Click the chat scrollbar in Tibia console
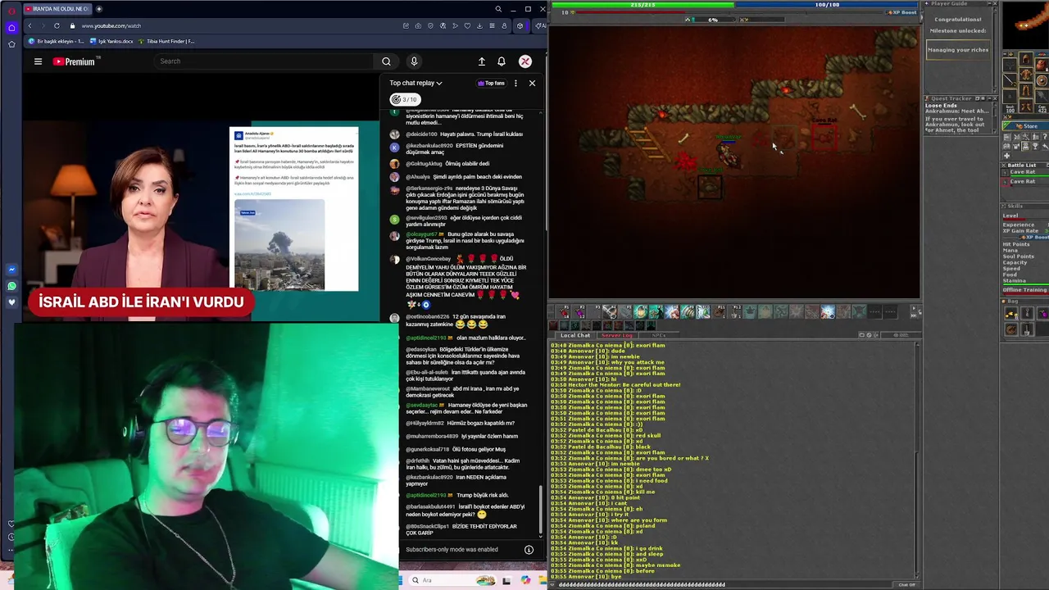This screenshot has width=1049, height=590. point(916,461)
